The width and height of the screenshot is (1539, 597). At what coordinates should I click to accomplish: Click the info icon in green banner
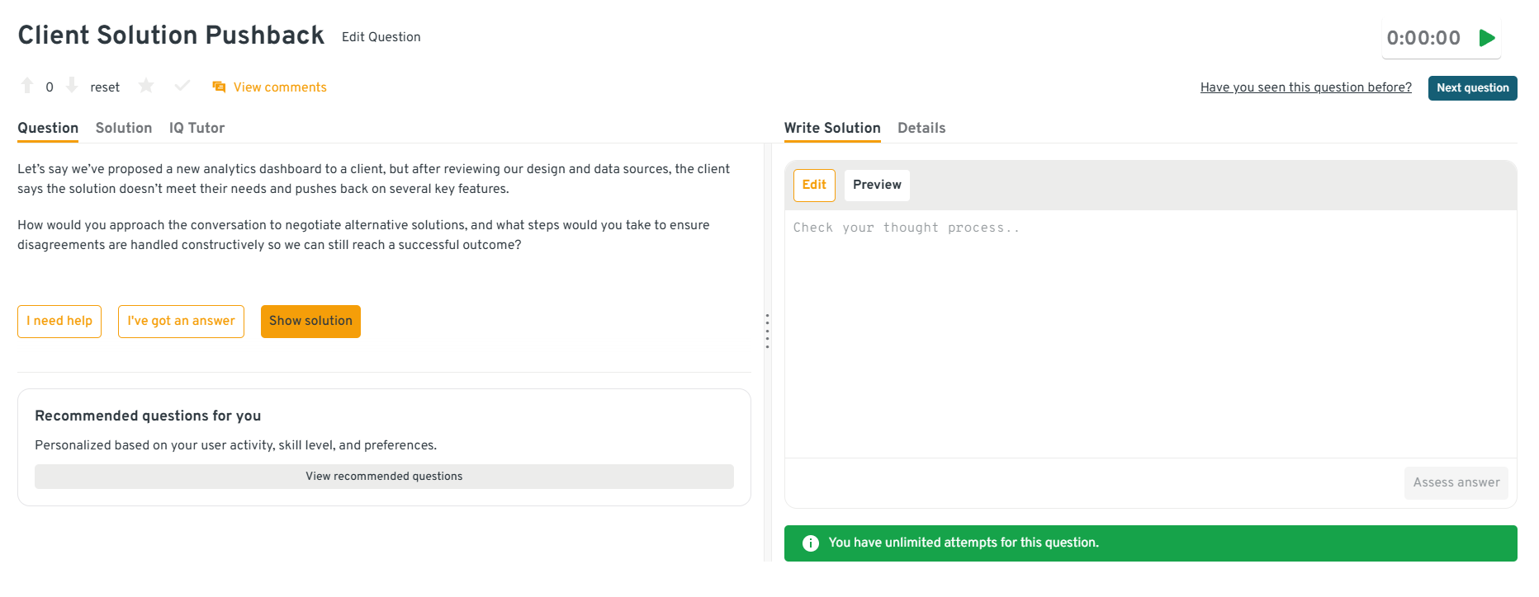pyautogui.click(x=811, y=543)
